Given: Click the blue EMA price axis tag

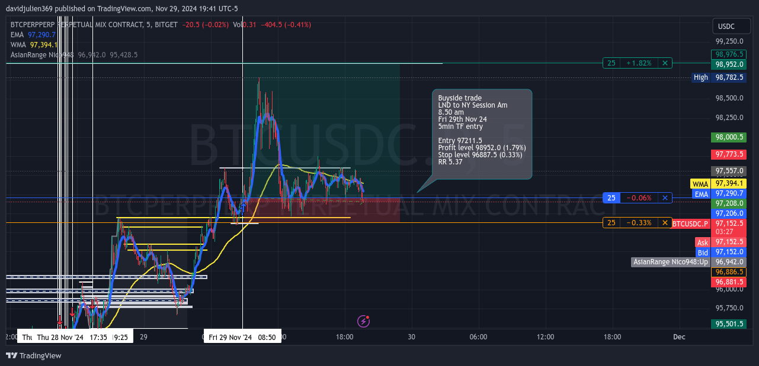Looking at the screenshot, I should [x=718, y=193].
